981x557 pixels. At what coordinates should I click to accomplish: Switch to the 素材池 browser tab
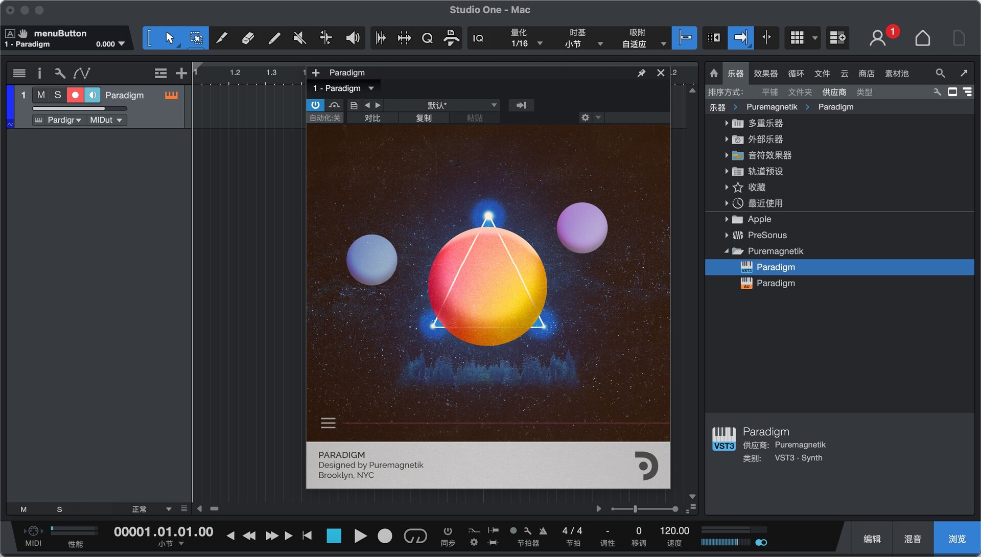point(897,74)
